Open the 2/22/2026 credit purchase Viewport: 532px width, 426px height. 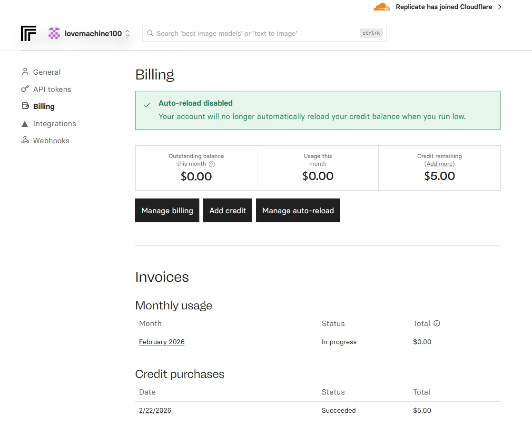tap(155, 410)
